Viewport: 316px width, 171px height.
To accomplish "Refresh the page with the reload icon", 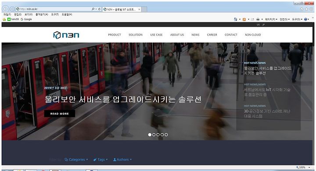I will click(99, 9).
